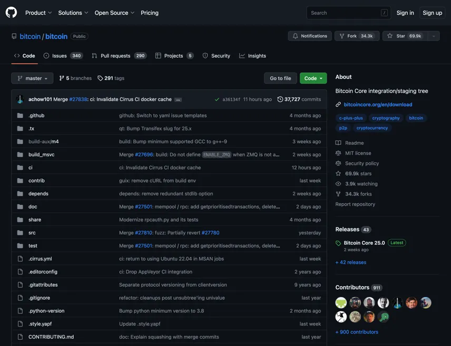
Task: Click the bitcoin owner link in the title
Action: (30, 36)
